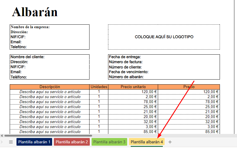Click the horizontal scrollbar thumb
The width and height of the screenshot is (237, 148).
(x=48, y=136)
